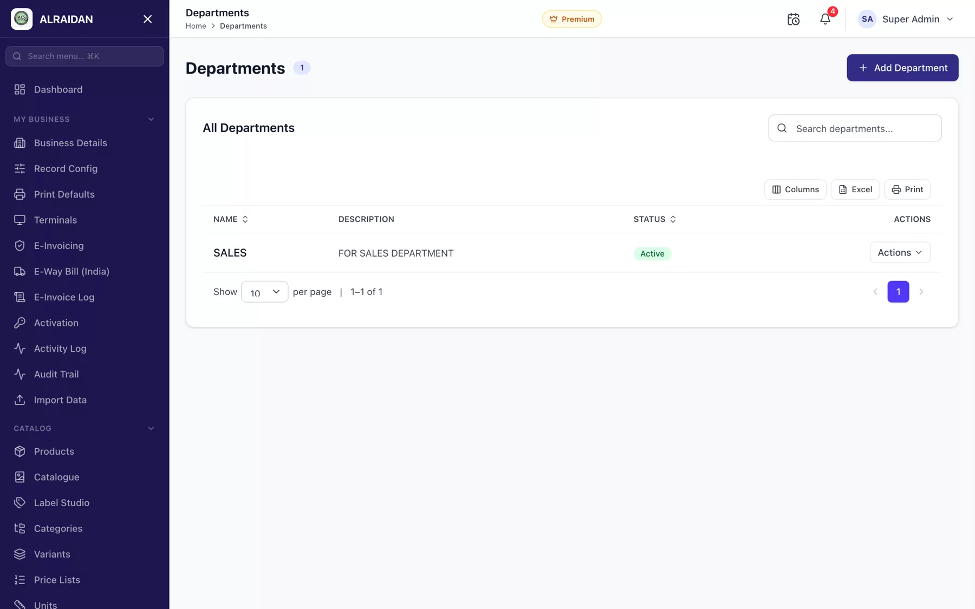Focus the Search menu field

point(84,56)
